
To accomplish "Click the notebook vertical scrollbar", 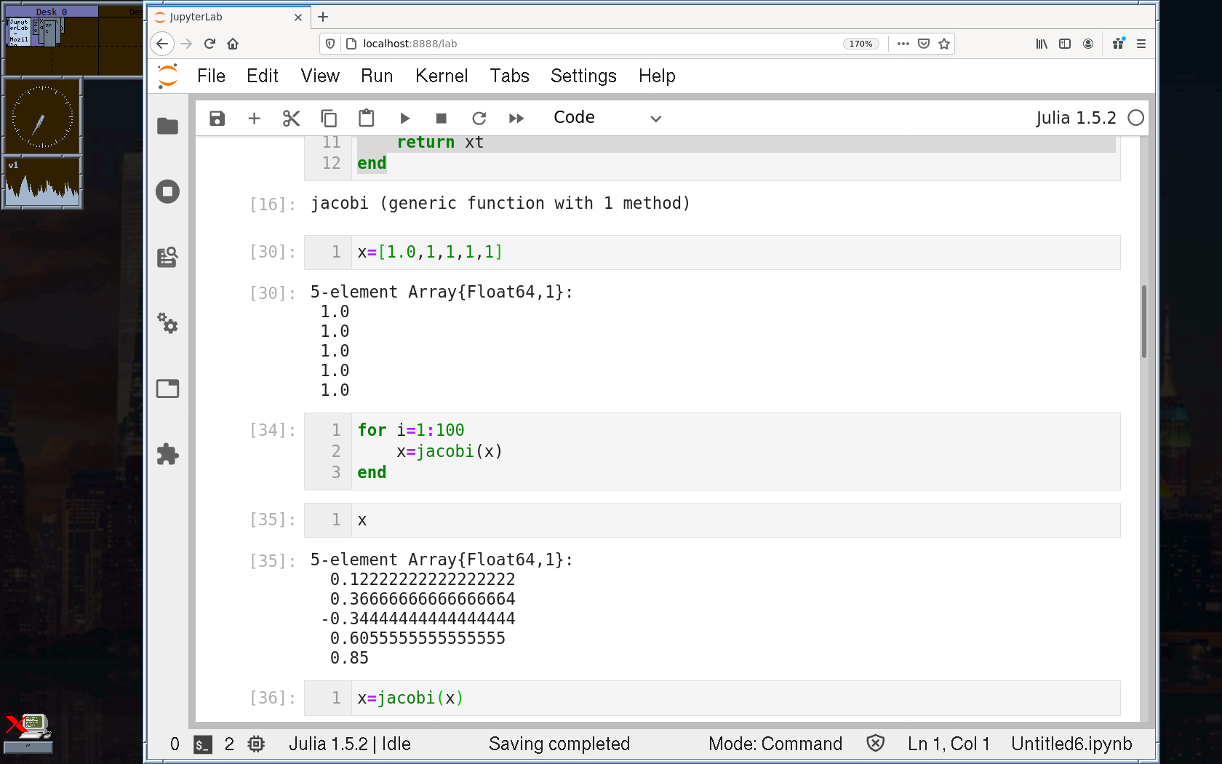I will (x=1144, y=322).
